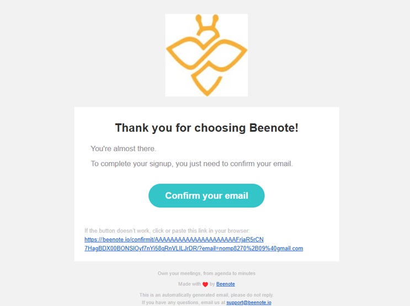Click the link line ending in gmail.com
Viewport: 410px width, 306px height.
tap(193, 248)
